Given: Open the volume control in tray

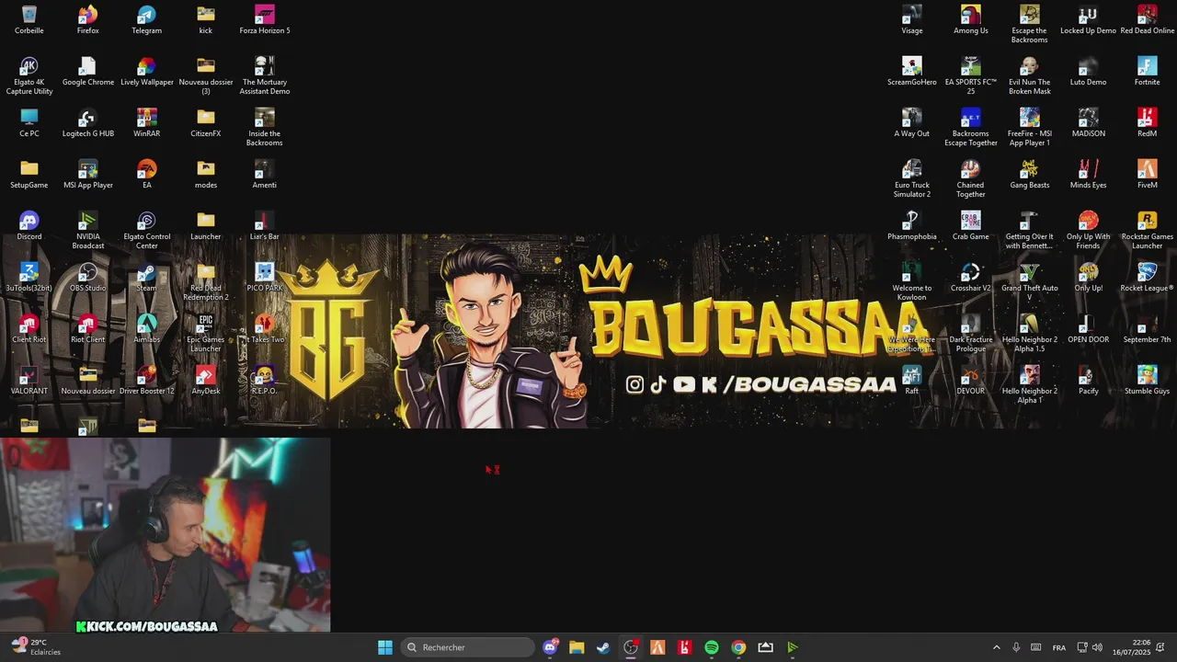Looking at the screenshot, I should coord(1097,647).
